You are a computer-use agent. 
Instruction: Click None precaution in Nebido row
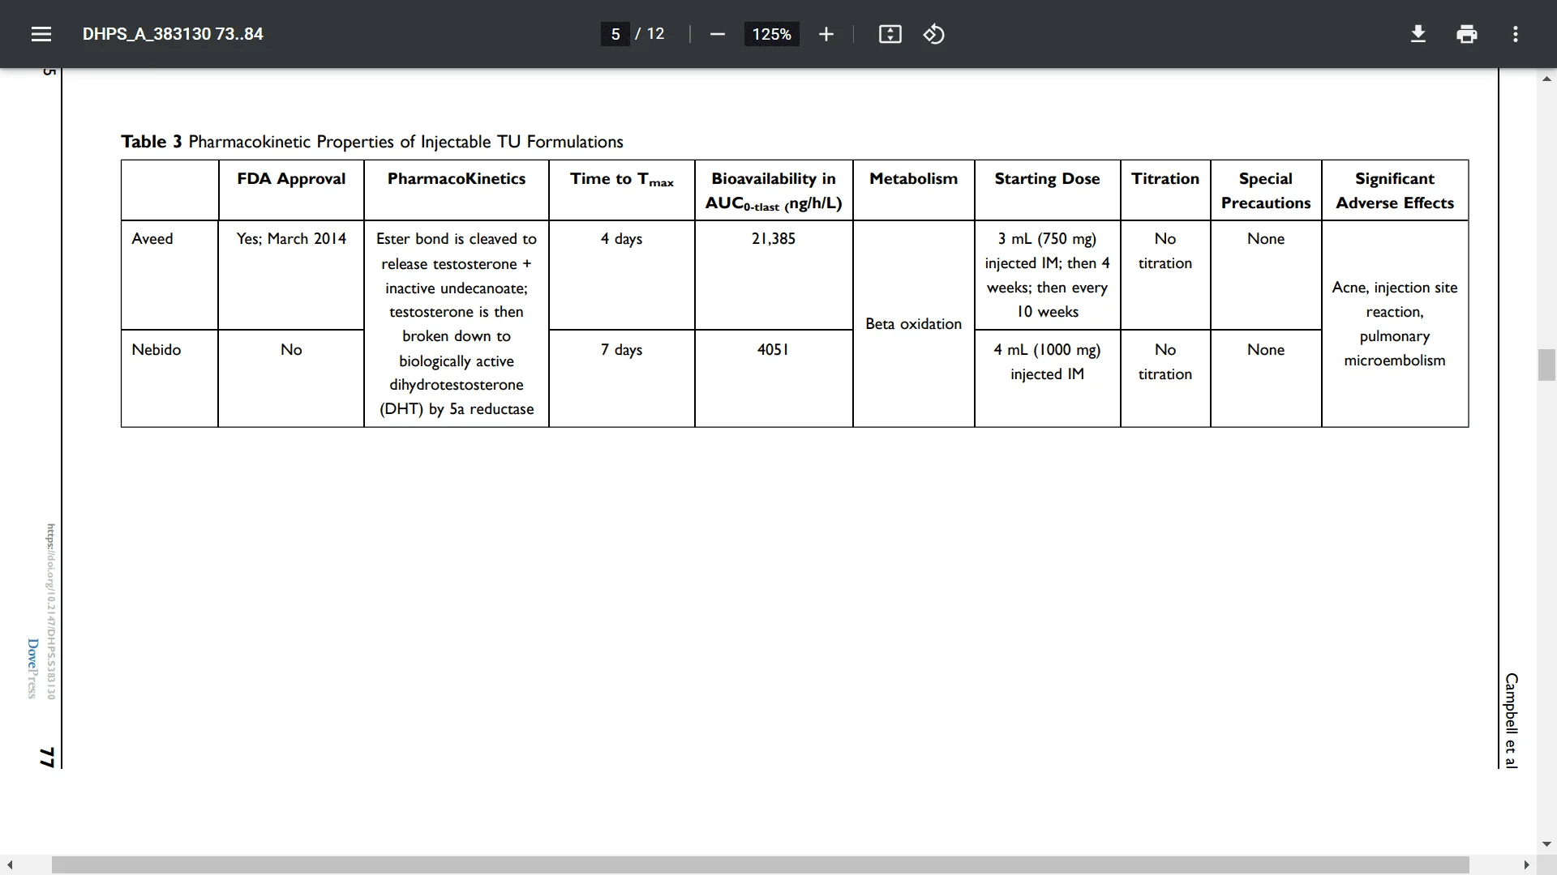(x=1266, y=349)
